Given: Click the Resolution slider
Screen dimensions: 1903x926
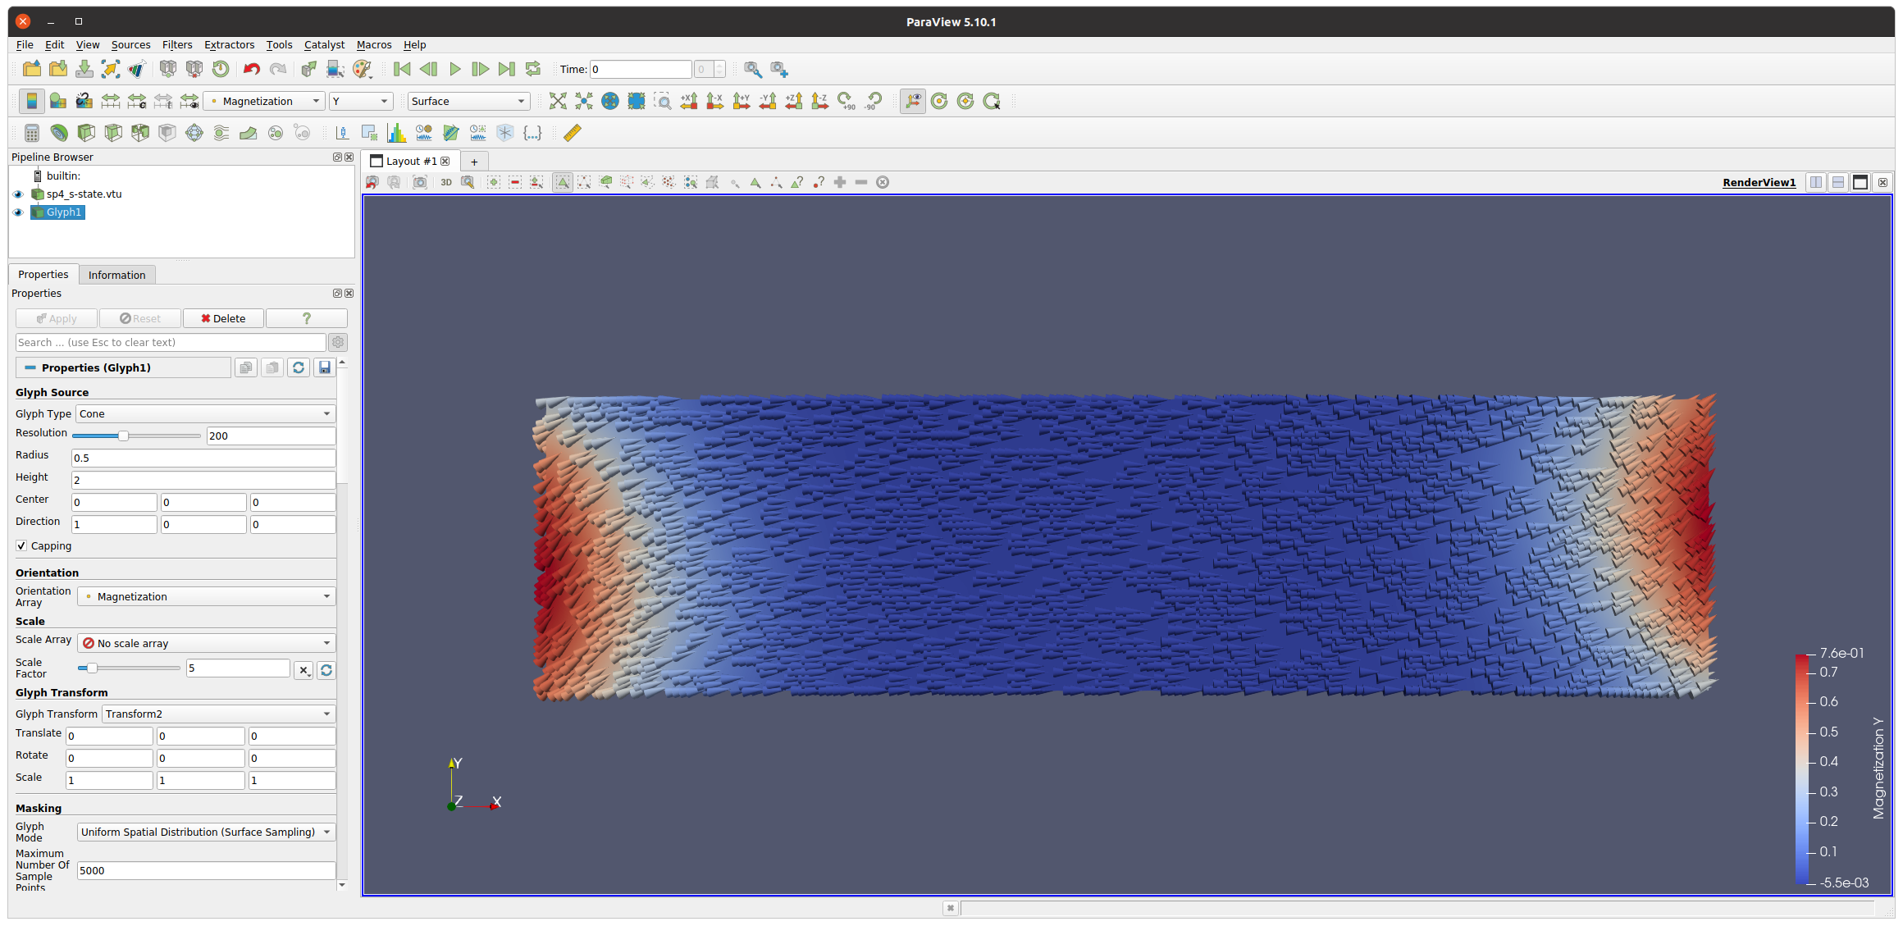Looking at the screenshot, I should coord(136,436).
